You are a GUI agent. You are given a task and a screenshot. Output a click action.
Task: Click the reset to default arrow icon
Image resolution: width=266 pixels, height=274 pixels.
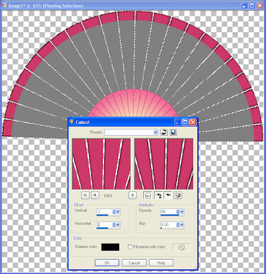(x=164, y=132)
